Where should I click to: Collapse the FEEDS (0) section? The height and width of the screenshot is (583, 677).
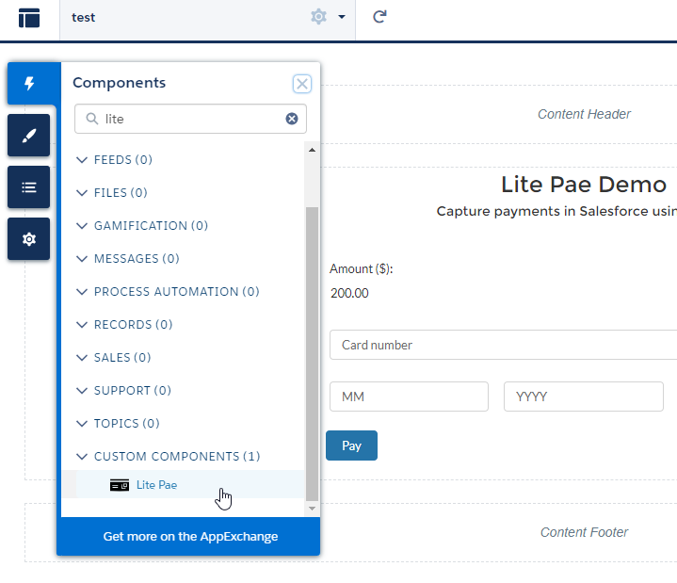tap(115, 160)
